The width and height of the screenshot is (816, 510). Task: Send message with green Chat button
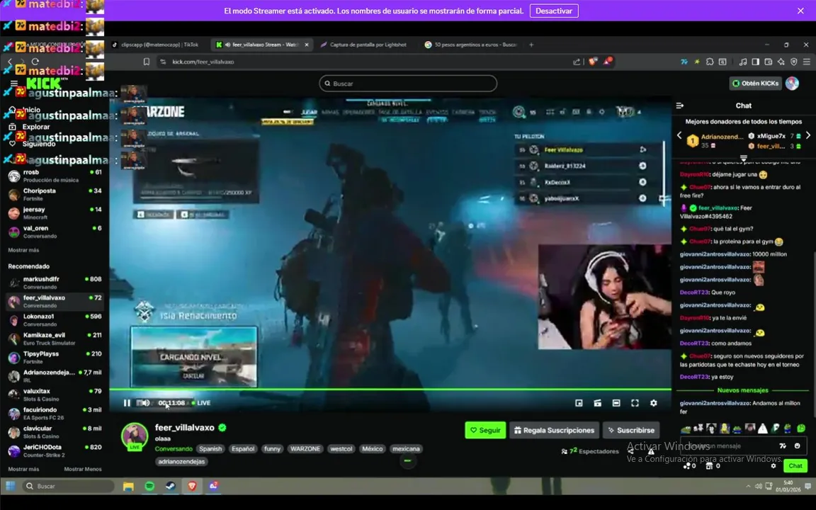point(795,466)
